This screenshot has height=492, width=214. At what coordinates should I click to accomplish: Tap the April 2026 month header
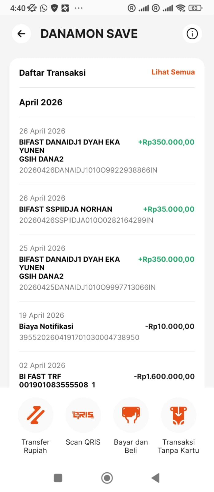[41, 102]
